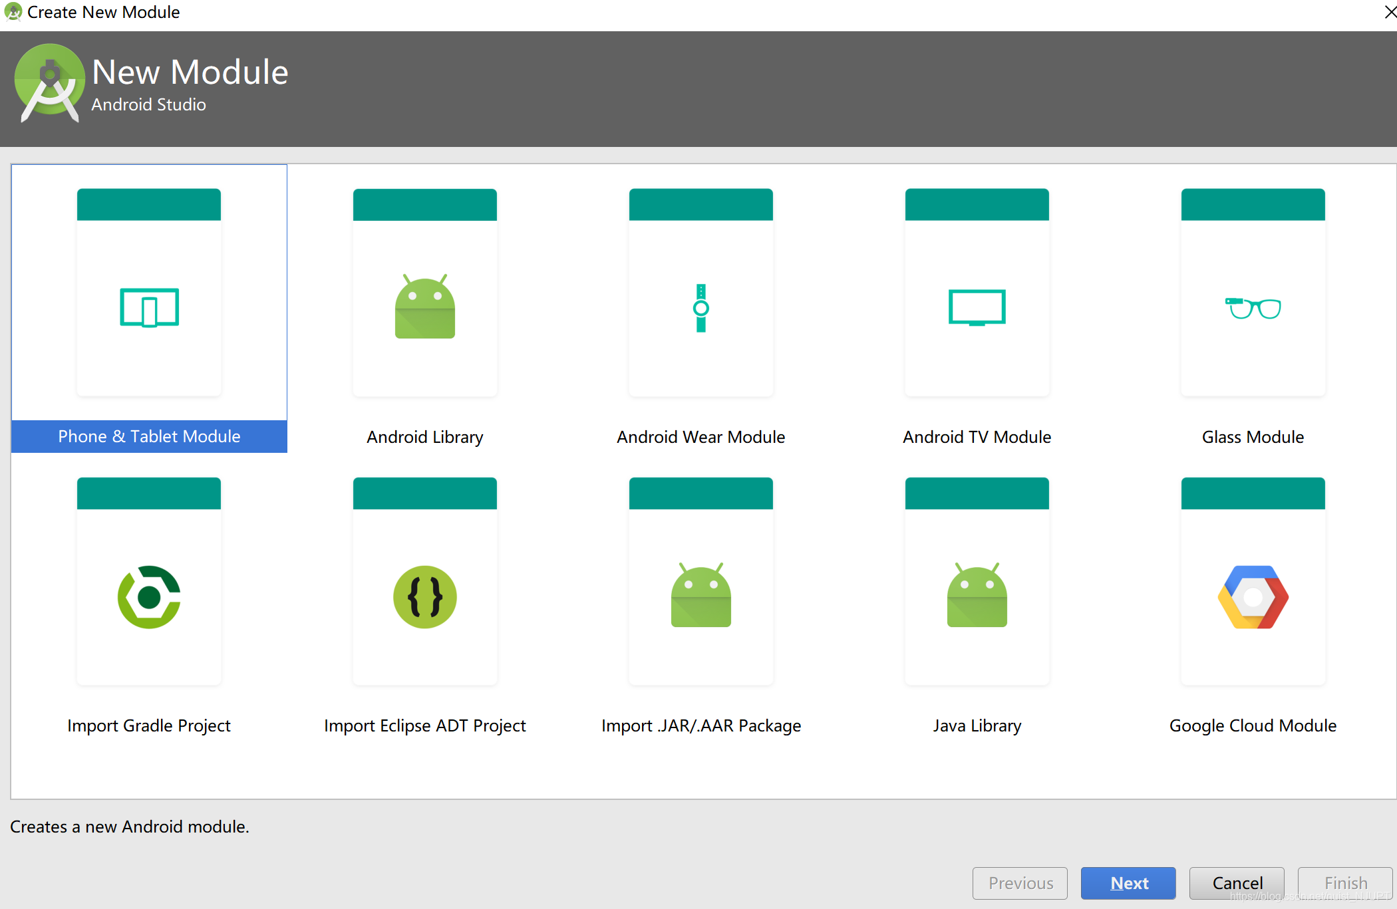Click the 'Creates a new Android module.' description

pos(130,827)
